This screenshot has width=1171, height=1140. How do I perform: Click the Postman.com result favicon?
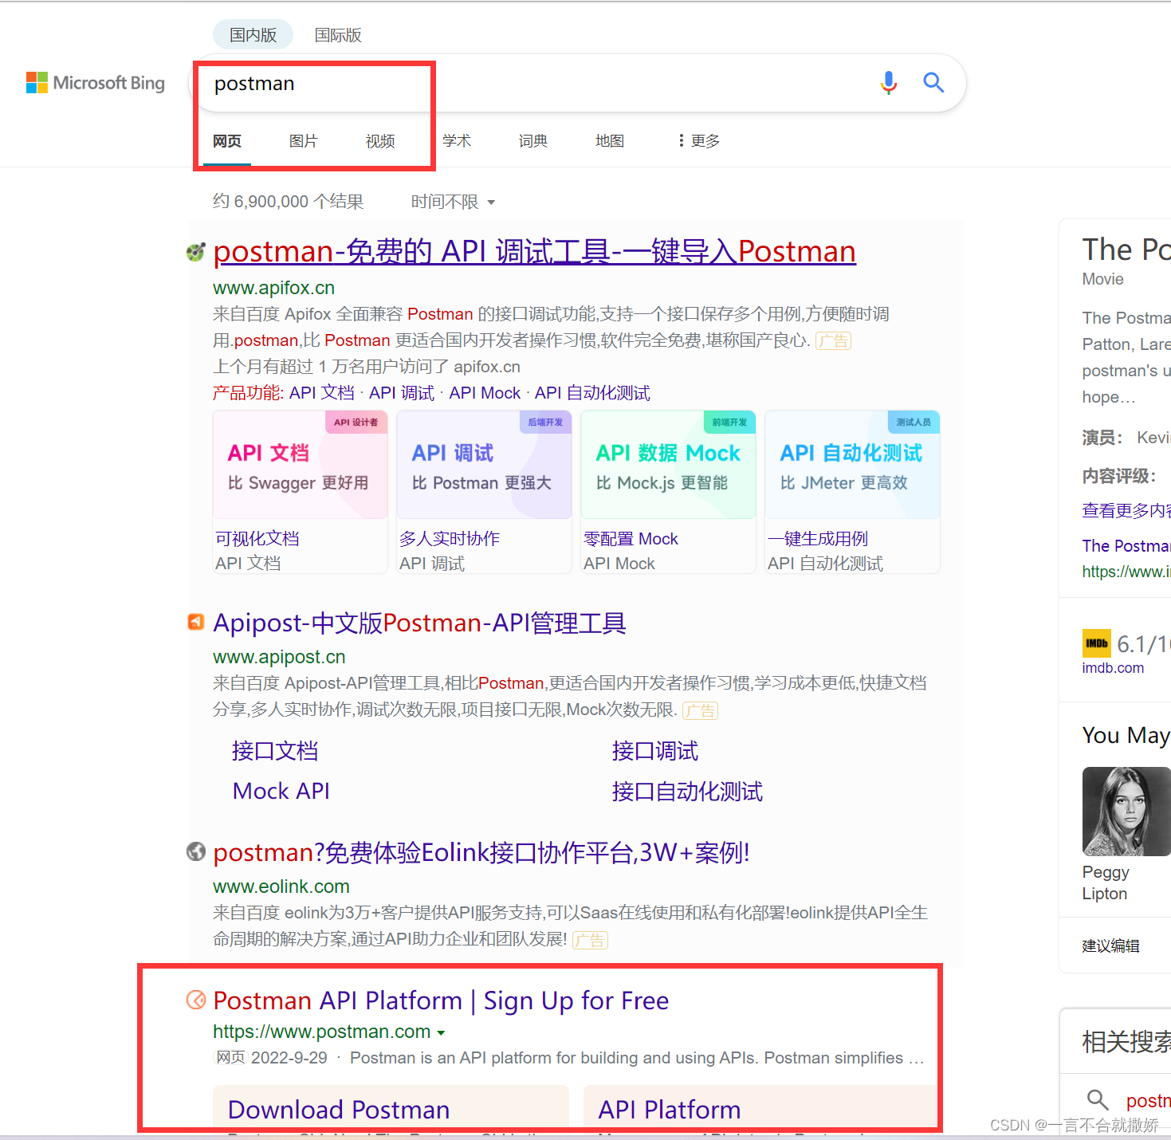pos(195,1000)
